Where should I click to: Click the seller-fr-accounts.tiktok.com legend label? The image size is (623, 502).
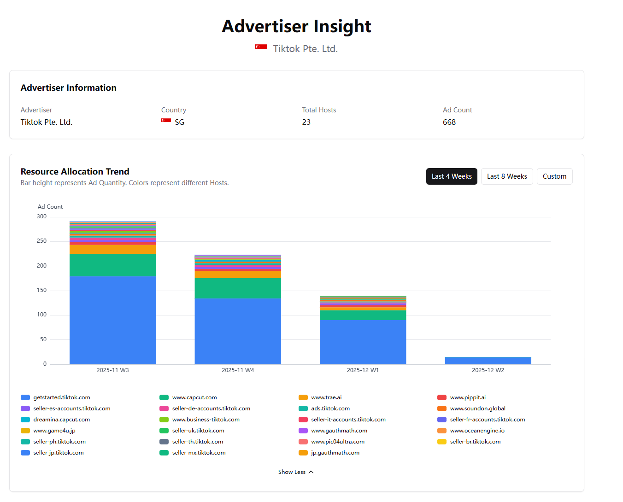488,420
